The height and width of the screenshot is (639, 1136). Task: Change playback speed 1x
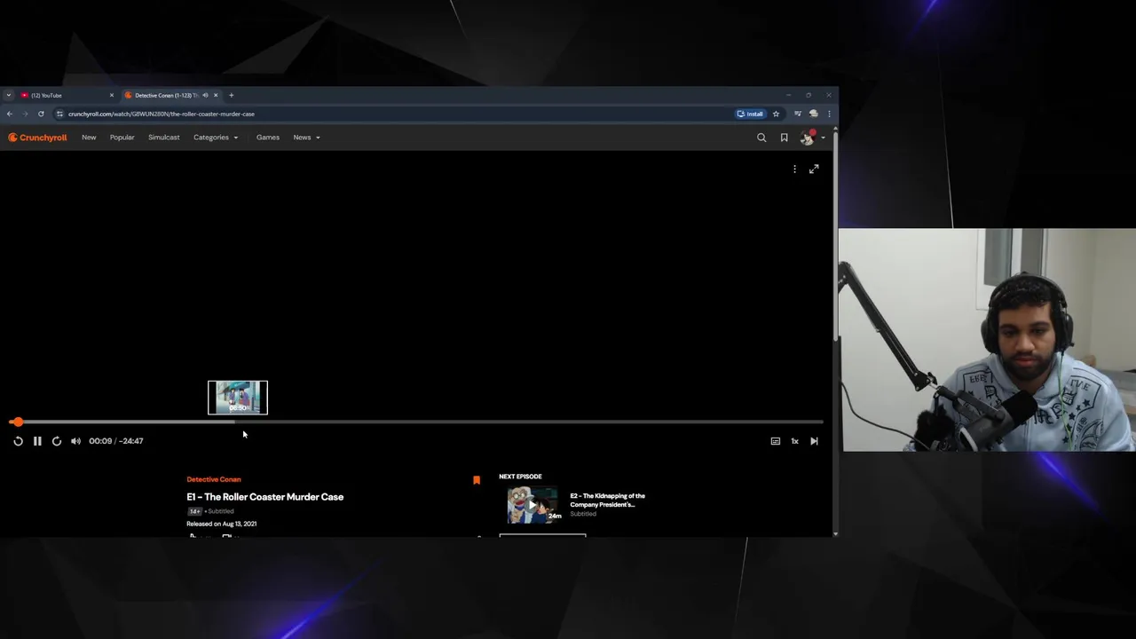794,441
